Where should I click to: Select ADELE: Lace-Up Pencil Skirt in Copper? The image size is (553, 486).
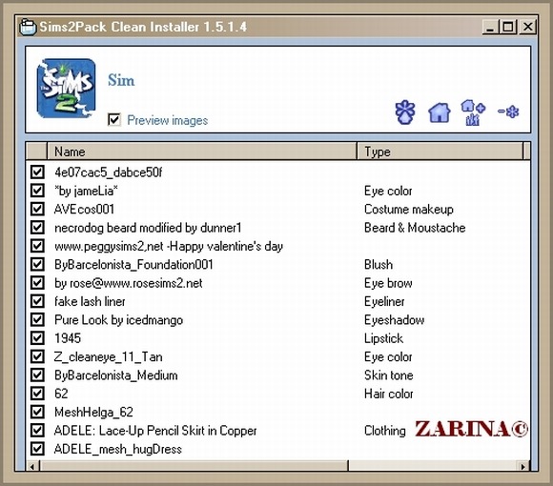(155, 431)
